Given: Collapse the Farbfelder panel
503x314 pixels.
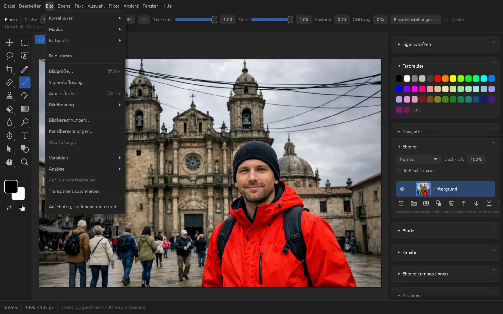Looking at the screenshot, I should coord(399,66).
